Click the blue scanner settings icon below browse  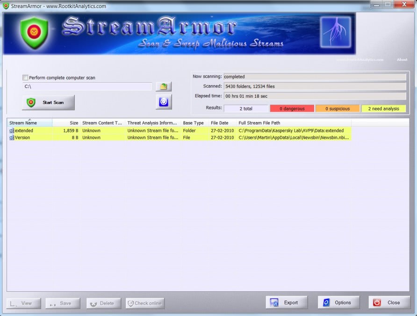pyautogui.click(x=163, y=101)
